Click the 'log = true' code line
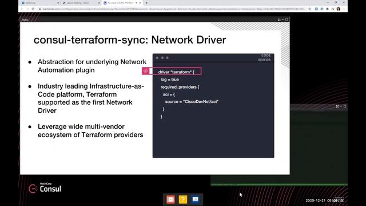The image size is (366, 206). click(x=170, y=80)
